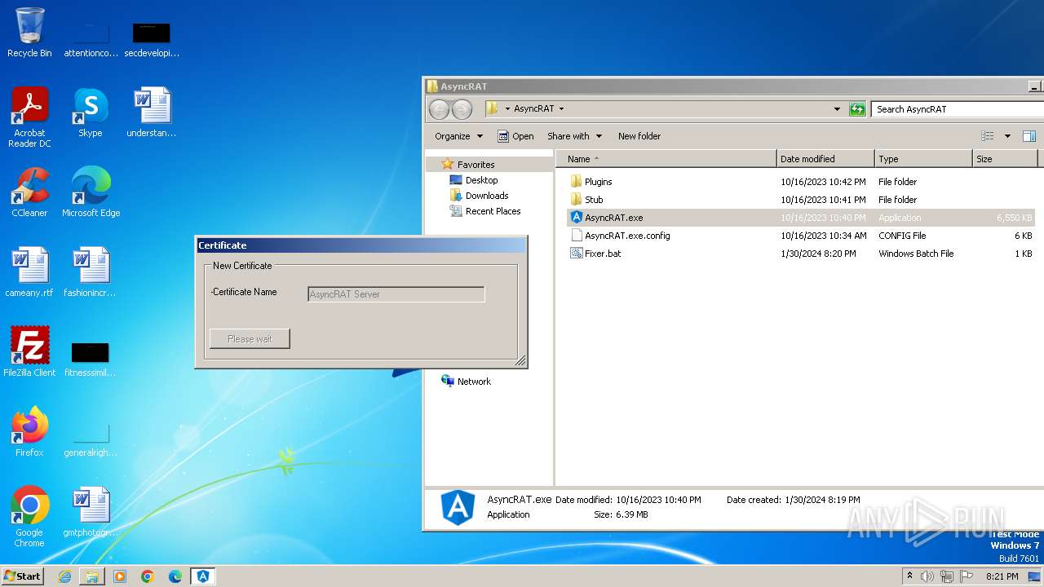Sort by Size column header
Viewport: 1044px width, 587px height.
pyautogui.click(x=1005, y=159)
